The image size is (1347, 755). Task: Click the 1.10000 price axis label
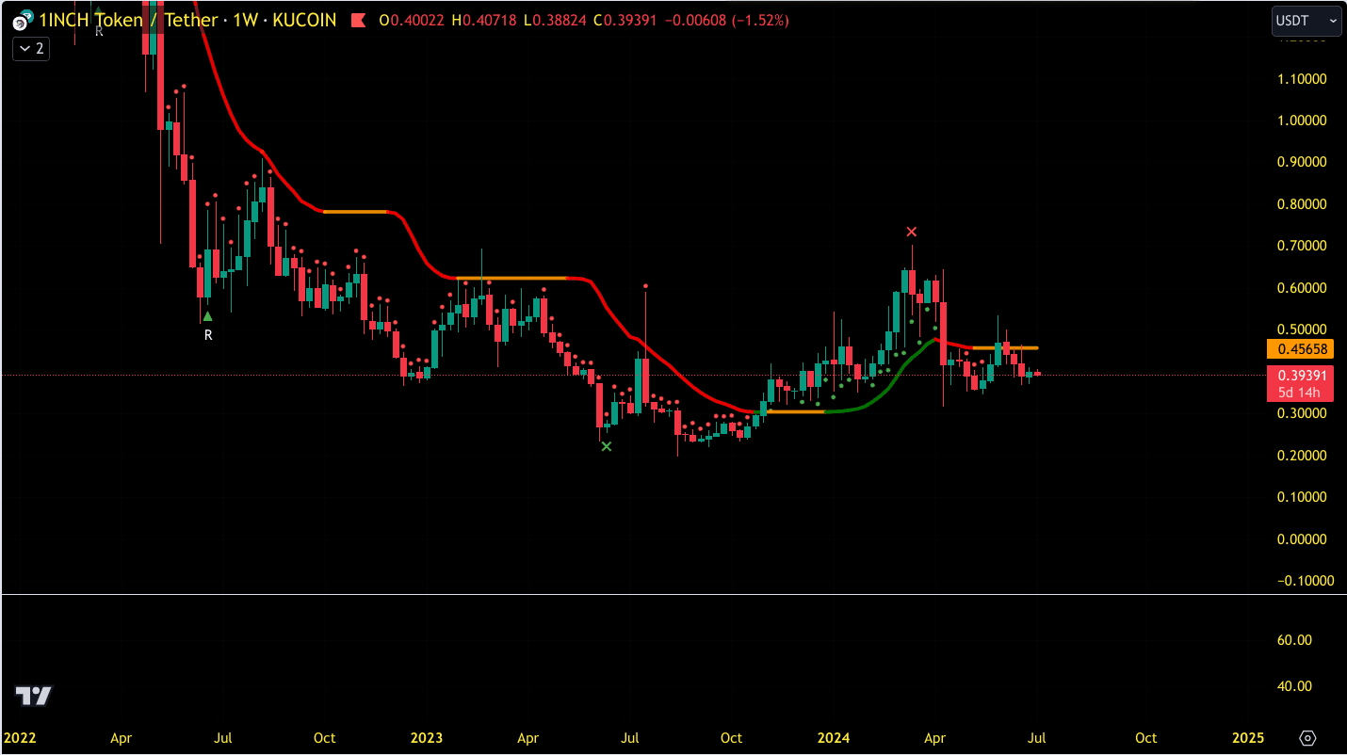1301,79
